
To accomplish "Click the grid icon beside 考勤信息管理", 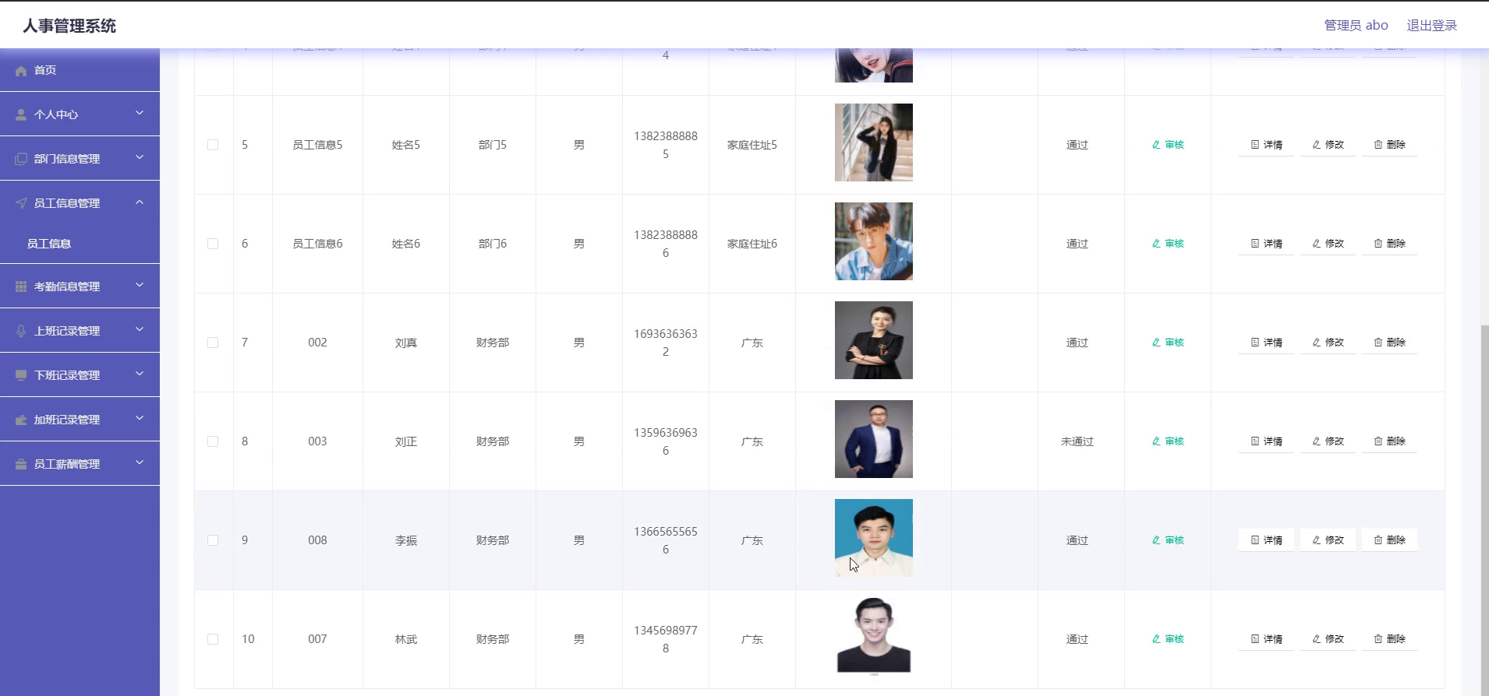I will (x=21, y=286).
